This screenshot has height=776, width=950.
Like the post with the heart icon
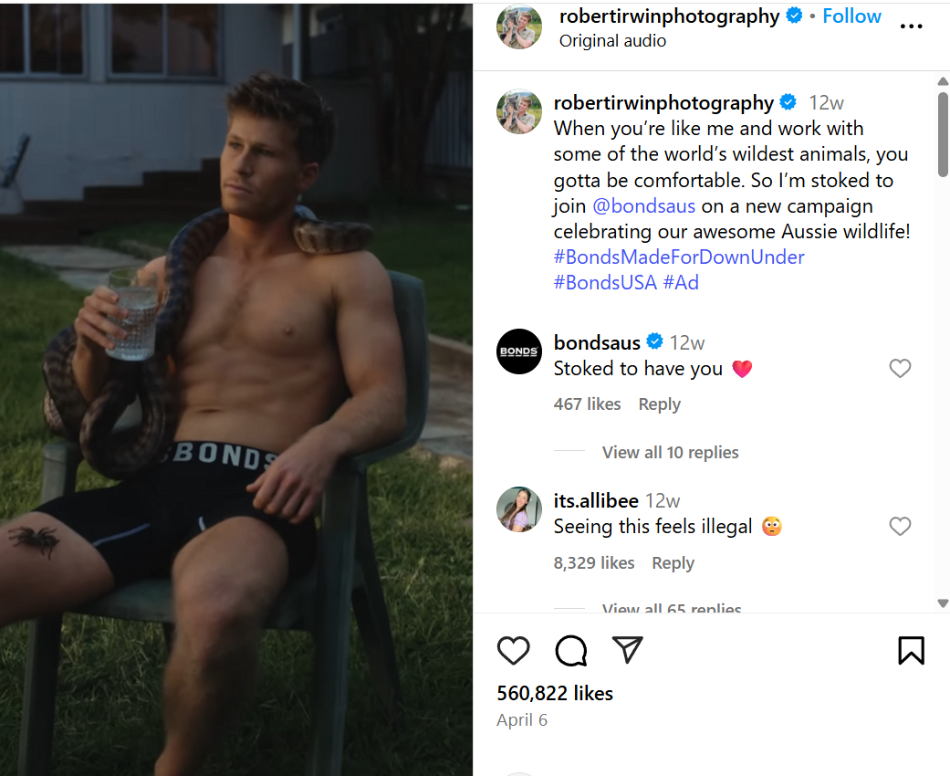click(x=513, y=651)
